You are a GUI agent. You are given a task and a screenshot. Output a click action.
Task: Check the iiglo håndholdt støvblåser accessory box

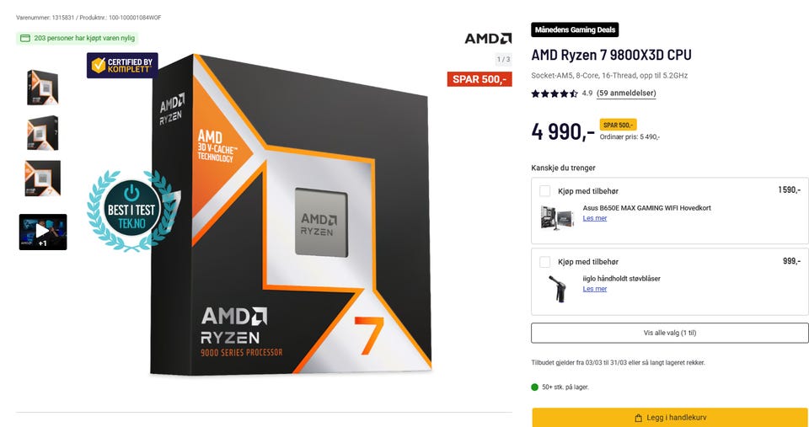545,262
